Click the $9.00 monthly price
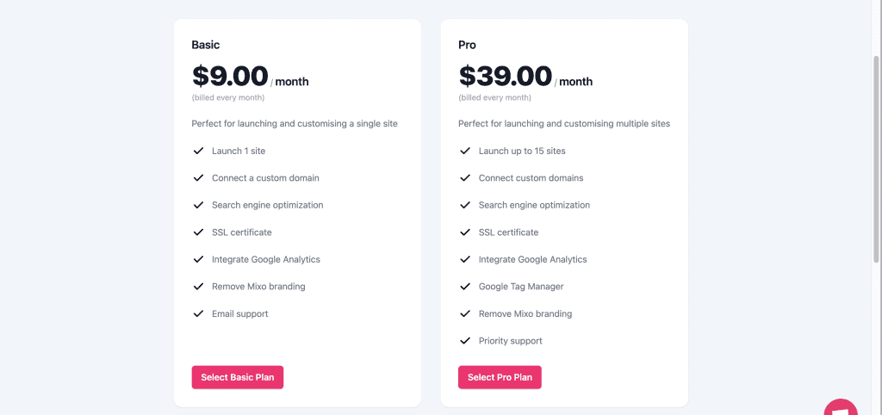882x415 pixels. coord(230,77)
